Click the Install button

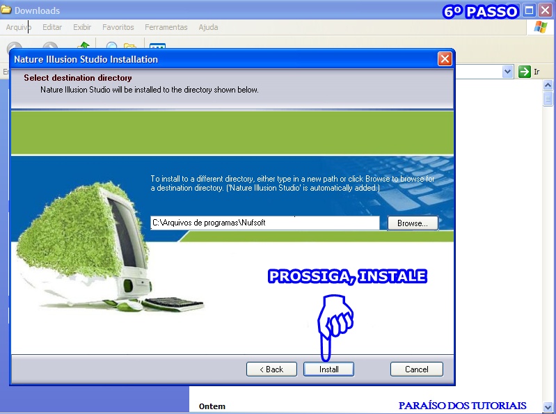click(328, 369)
